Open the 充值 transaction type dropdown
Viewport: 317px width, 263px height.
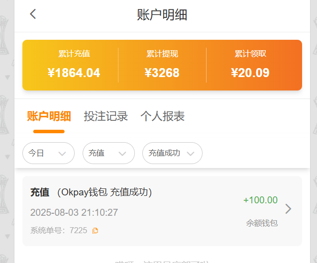[x=108, y=153]
